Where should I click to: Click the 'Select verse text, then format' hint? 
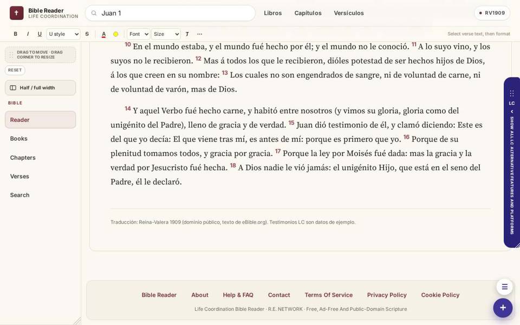[x=478, y=34]
